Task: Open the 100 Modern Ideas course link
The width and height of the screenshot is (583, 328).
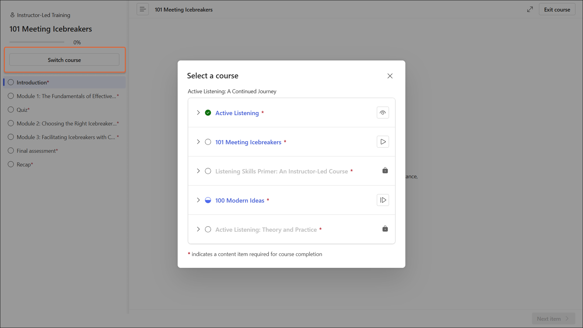Action: [x=240, y=200]
